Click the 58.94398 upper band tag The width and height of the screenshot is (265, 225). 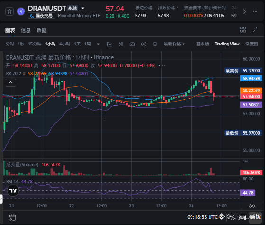(x=251, y=79)
